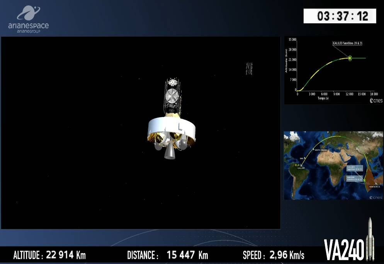384x264 pixels.
Task: Click the distant separated satellite in animation
Action: [249, 68]
